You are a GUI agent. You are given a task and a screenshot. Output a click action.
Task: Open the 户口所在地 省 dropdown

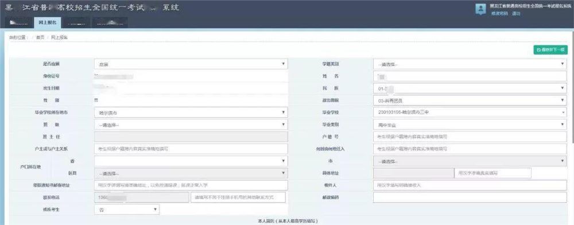[191, 161]
